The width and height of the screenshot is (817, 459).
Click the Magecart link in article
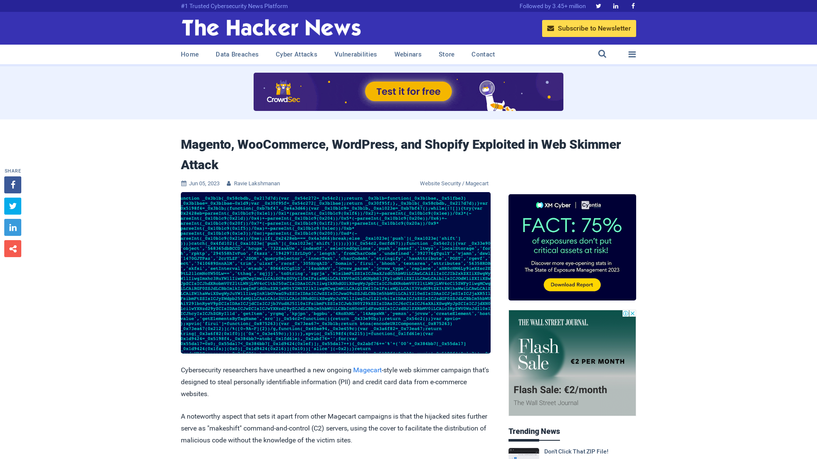click(367, 370)
